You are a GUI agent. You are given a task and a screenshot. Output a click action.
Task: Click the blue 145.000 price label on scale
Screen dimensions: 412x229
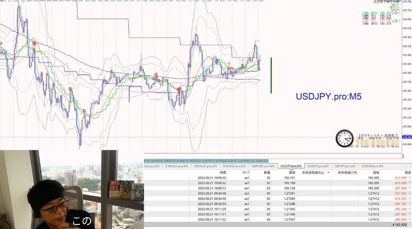click(407, 137)
